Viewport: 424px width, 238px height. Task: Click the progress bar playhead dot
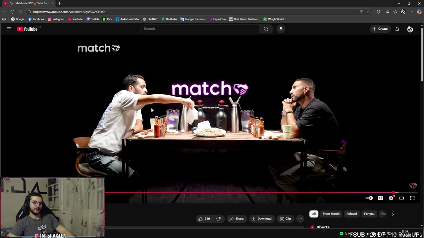click(394, 192)
